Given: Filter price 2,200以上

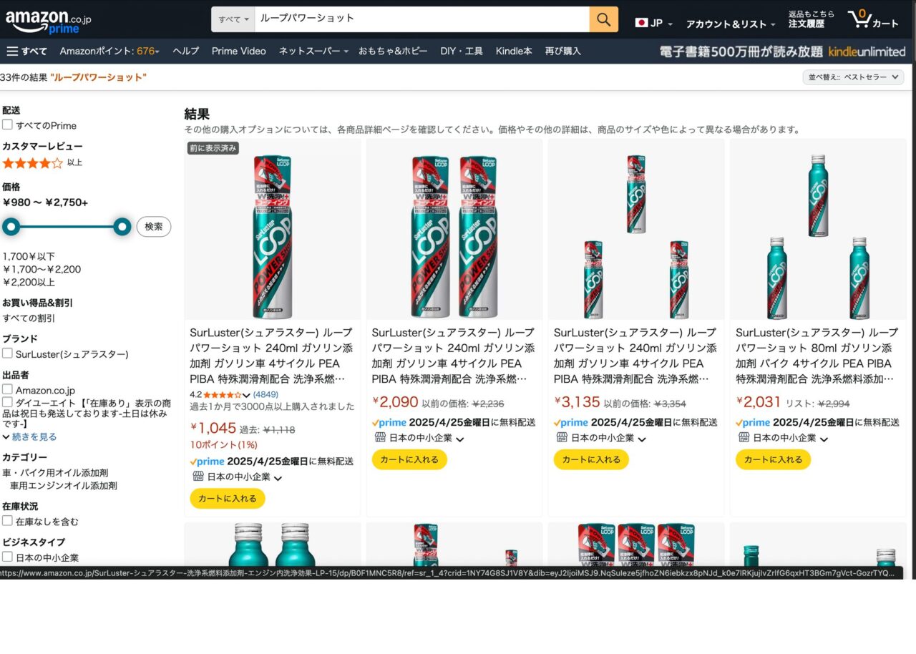Looking at the screenshot, I should (29, 283).
